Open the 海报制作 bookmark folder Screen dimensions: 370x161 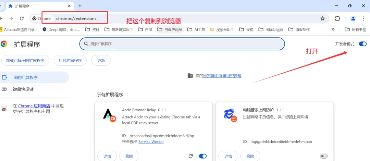(299, 29)
